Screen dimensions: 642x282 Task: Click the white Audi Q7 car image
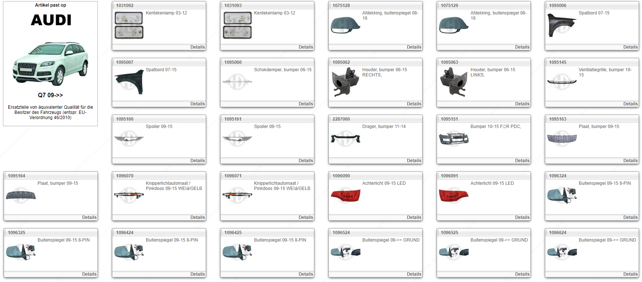[51, 63]
